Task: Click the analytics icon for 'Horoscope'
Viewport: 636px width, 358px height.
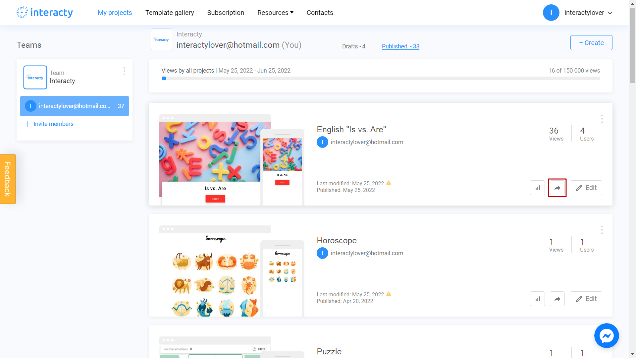Action: click(538, 299)
